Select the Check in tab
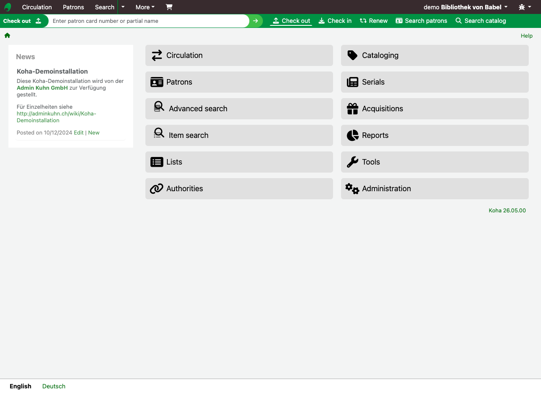This screenshot has width=541, height=393. (x=335, y=21)
